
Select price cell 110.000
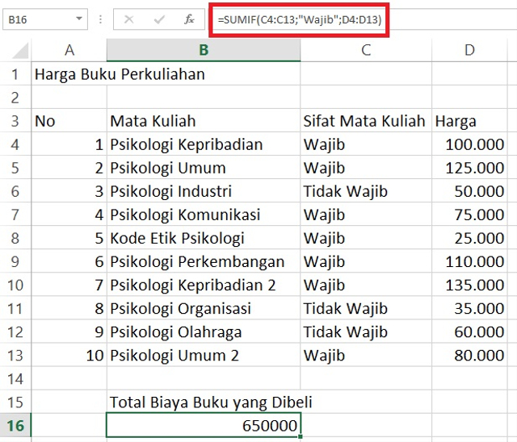click(x=469, y=261)
